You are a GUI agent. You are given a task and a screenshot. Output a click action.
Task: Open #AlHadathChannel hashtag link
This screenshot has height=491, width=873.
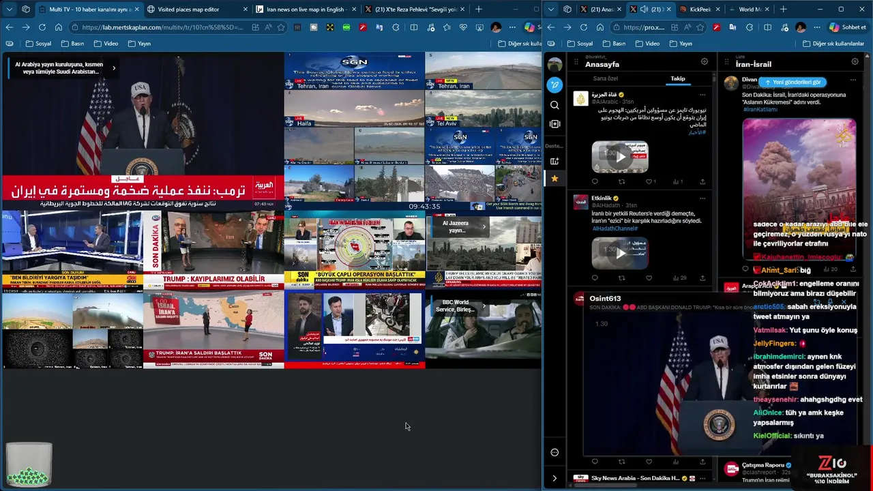[615, 228]
